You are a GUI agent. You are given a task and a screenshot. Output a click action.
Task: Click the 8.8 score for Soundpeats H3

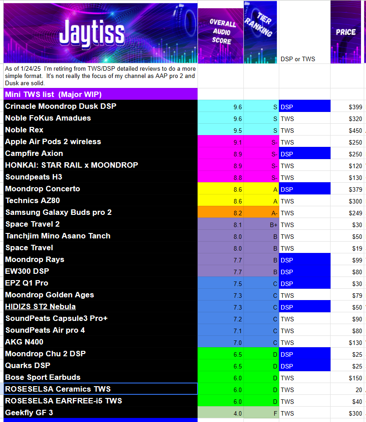[221, 177]
